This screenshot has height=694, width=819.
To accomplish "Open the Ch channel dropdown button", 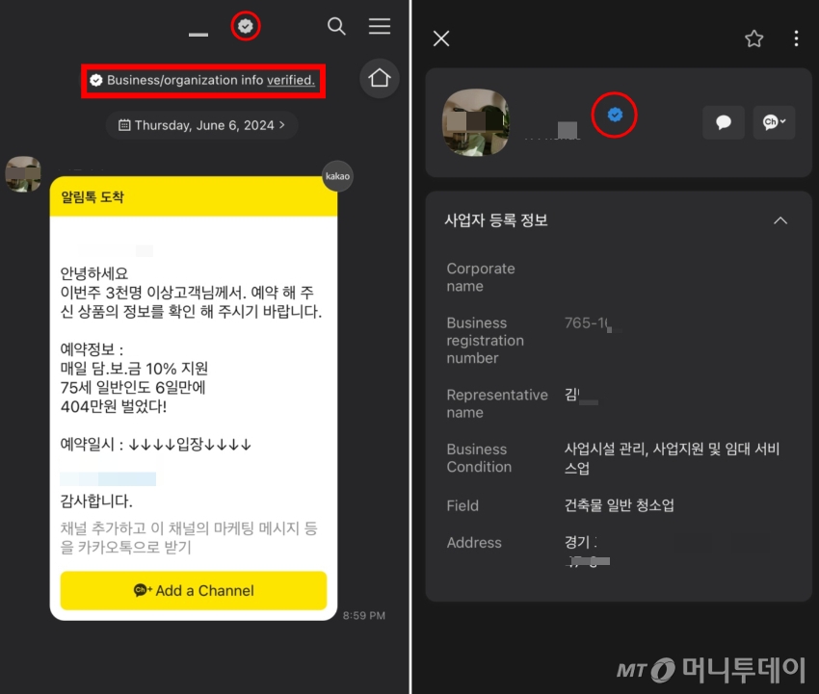I will 774,122.
